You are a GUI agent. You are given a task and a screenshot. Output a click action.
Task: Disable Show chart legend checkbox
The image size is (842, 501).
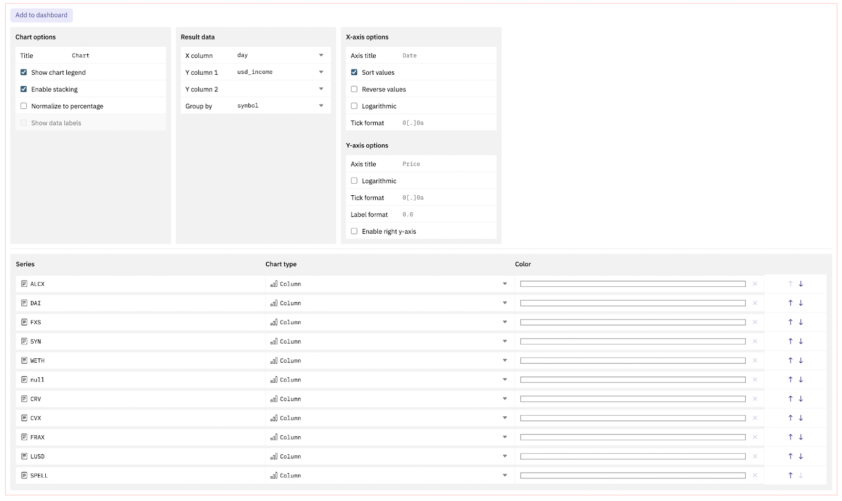(24, 73)
